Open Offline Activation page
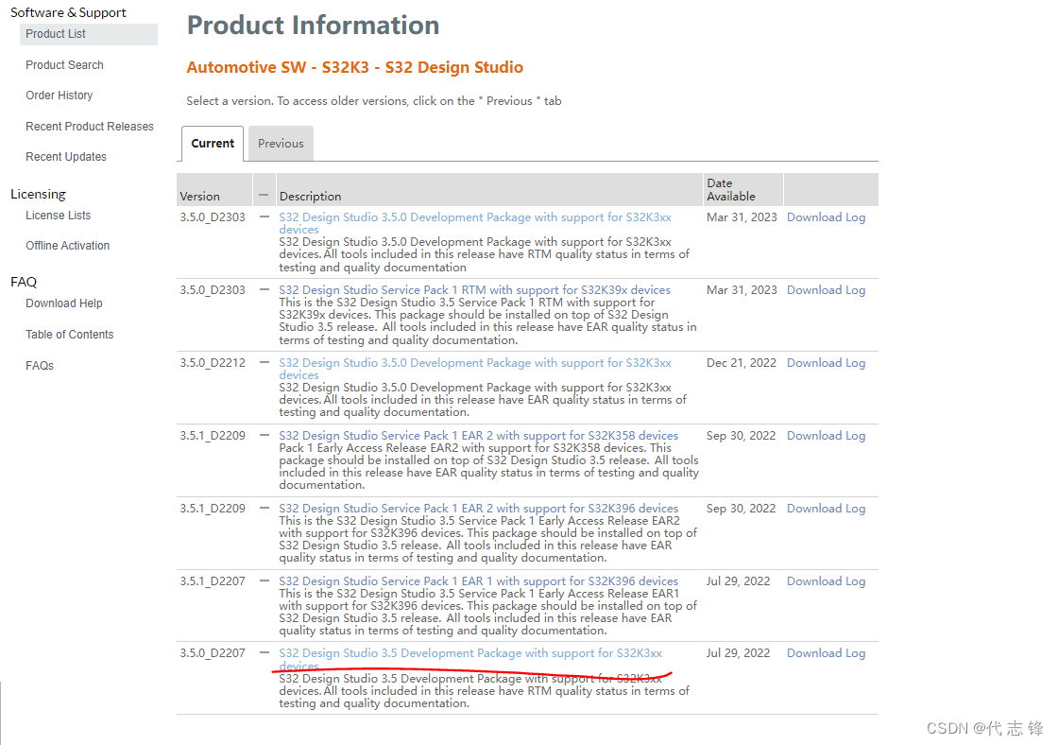 (x=67, y=246)
